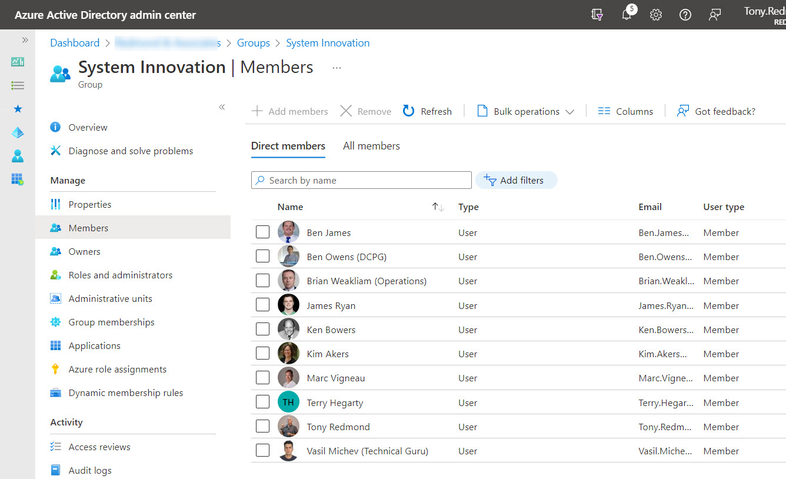Open the Dashboard icon in left rail
The image size is (786, 479).
coord(18,62)
